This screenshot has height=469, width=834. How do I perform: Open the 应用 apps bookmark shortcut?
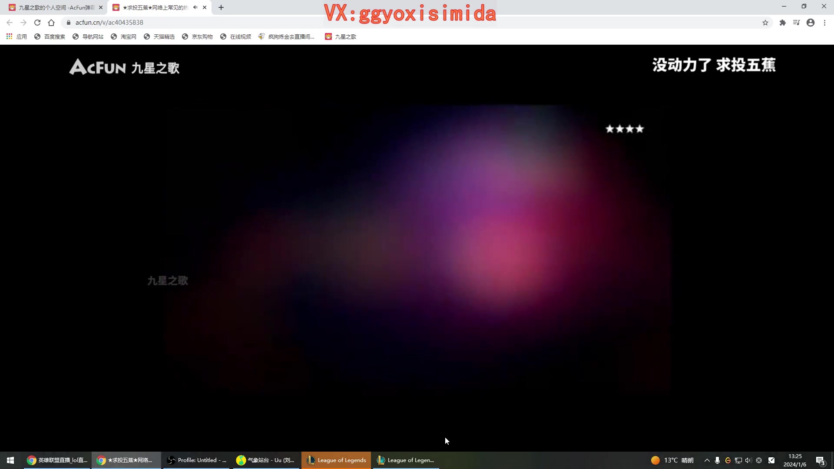click(x=17, y=36)
